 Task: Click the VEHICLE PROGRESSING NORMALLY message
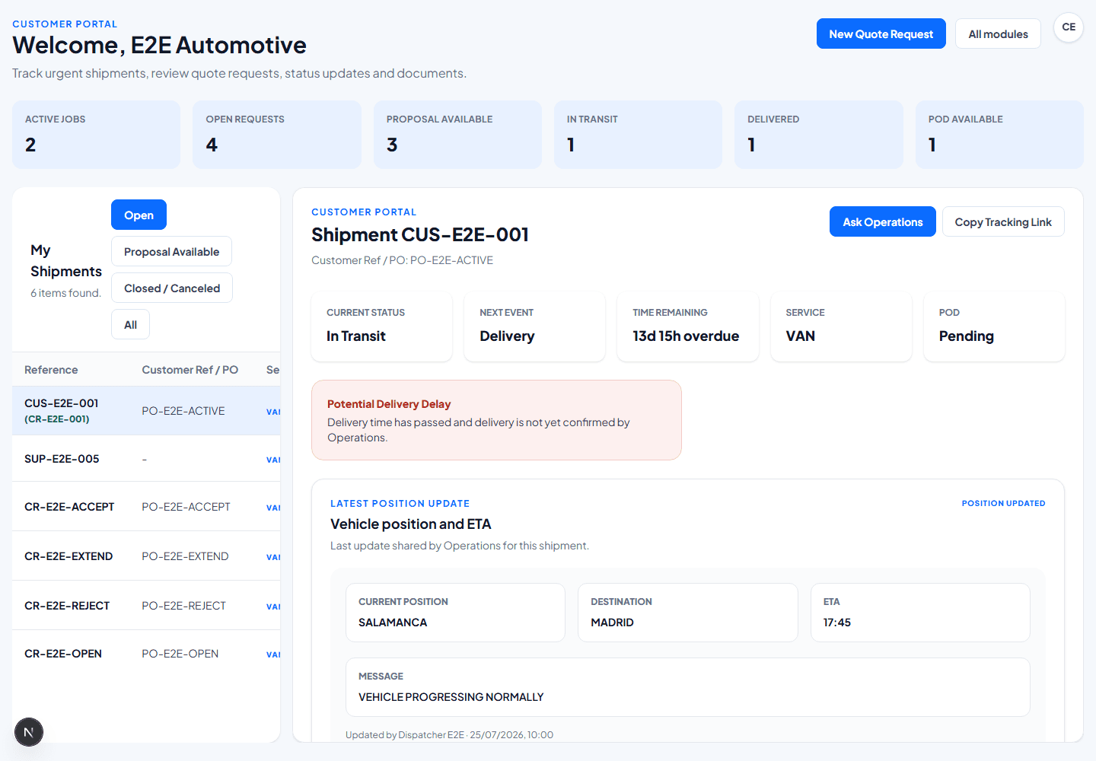(451, 697)
